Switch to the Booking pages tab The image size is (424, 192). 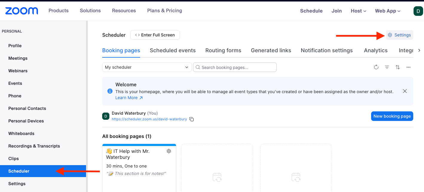[x=121, y=50]
